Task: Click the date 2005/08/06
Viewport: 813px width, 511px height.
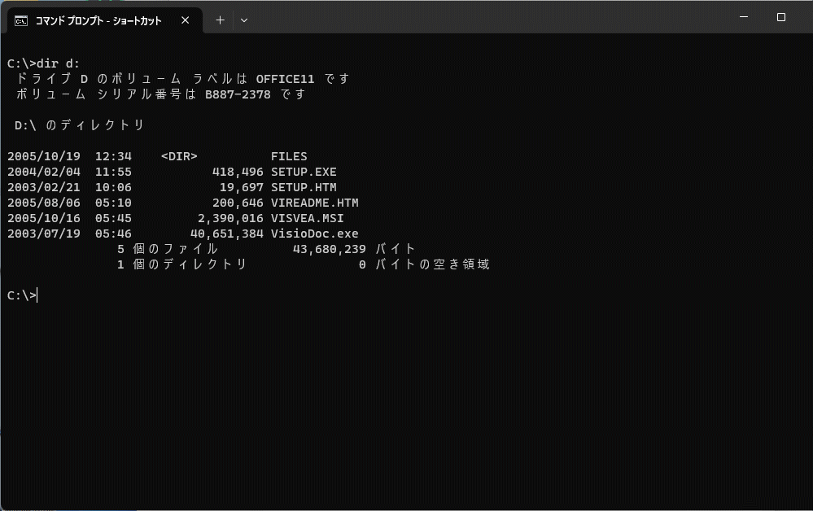Action: (x=44, y=203)
